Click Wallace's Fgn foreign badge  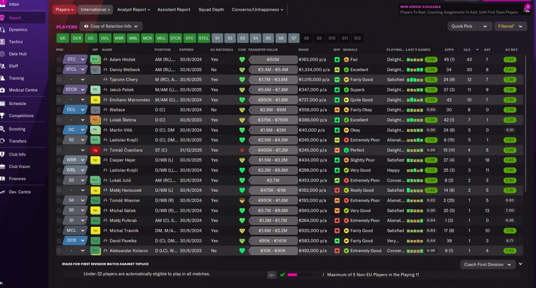pyautogui.click(x=95, y=110)
